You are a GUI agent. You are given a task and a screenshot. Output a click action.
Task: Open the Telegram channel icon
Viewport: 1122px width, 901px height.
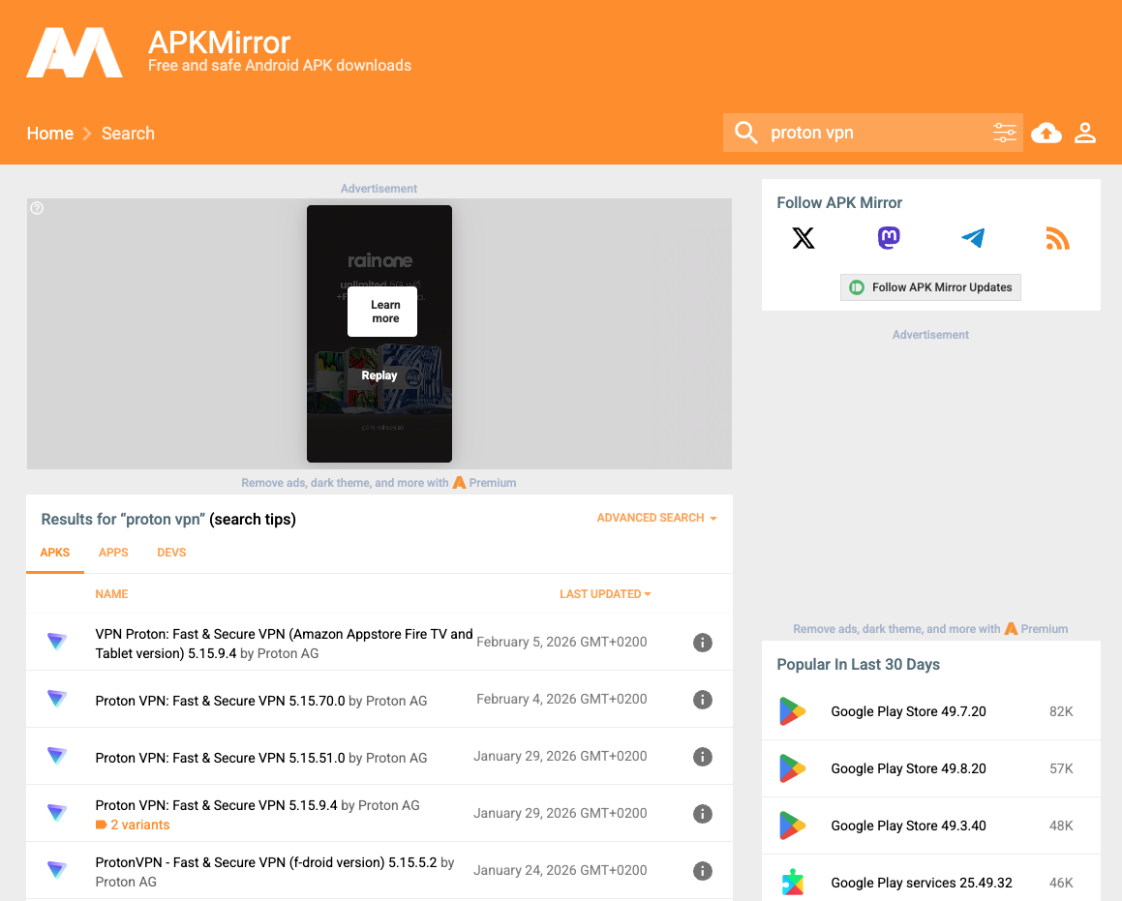[x=973, y=238]
